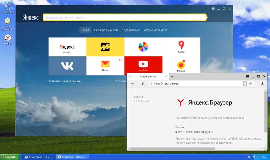Select the О программе tab

(x=148, y=76)
